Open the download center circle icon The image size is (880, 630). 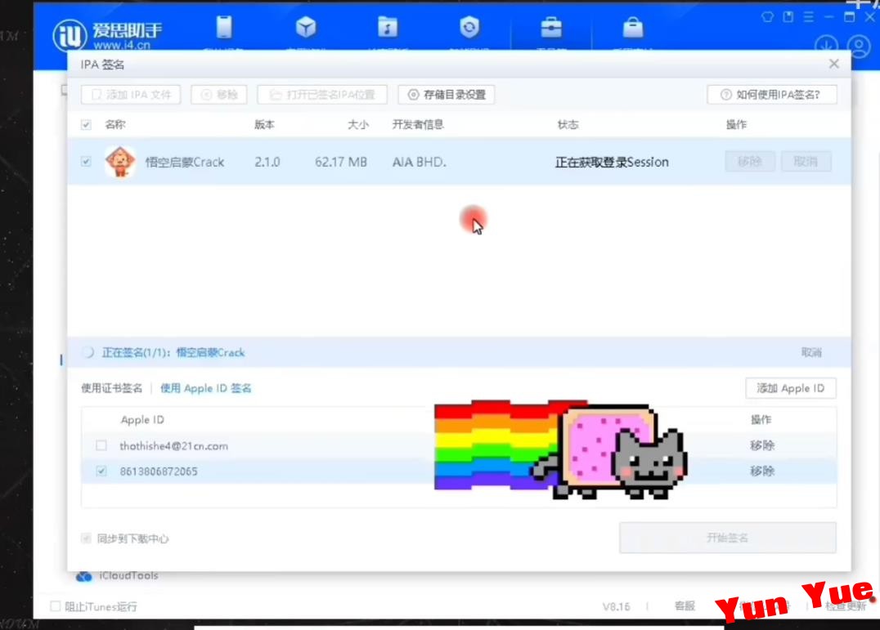(x=826, y=46)
